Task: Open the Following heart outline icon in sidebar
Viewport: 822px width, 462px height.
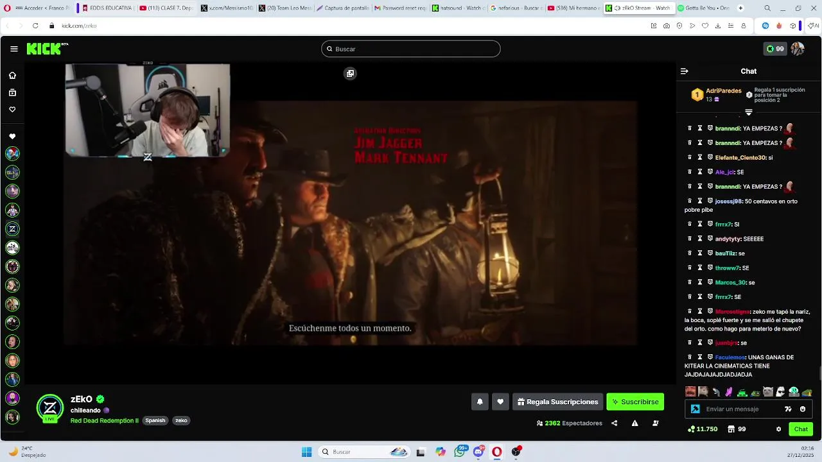Action: click(x=12, y=110)
